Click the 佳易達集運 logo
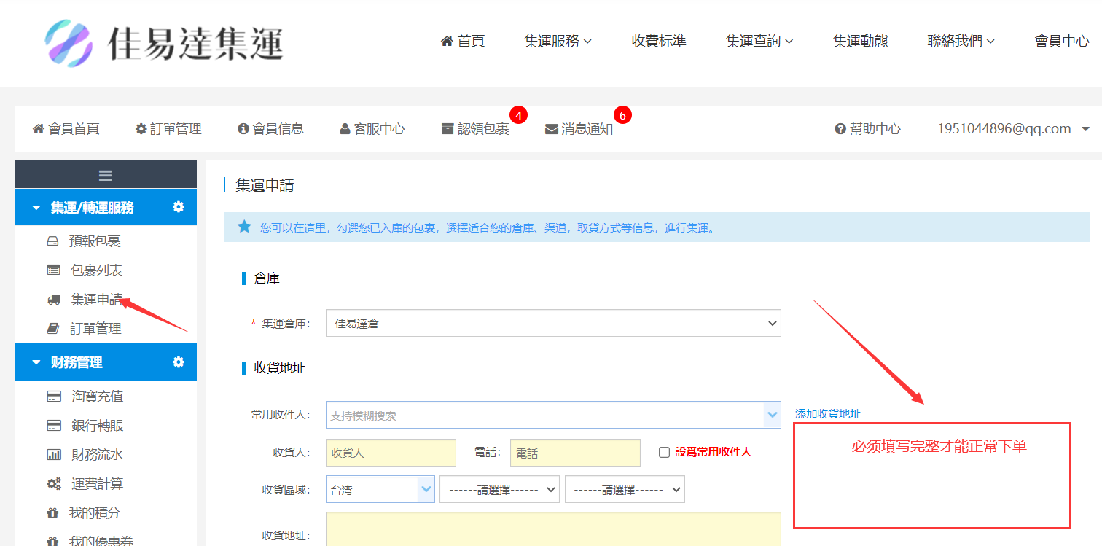 (x=164, y=43)
